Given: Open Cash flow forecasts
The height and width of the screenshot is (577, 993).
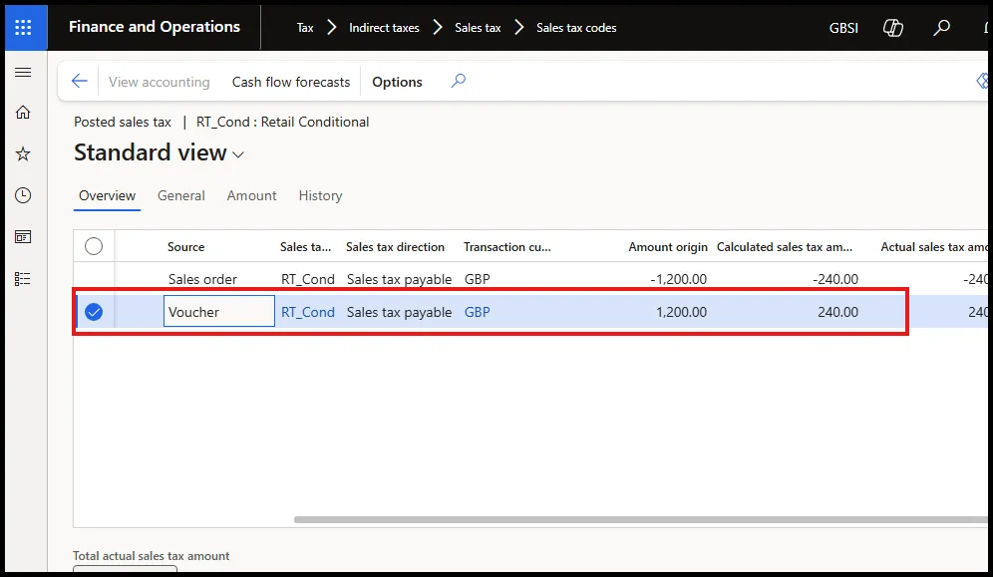Looking at the screenshot, I should coord(291,82).
